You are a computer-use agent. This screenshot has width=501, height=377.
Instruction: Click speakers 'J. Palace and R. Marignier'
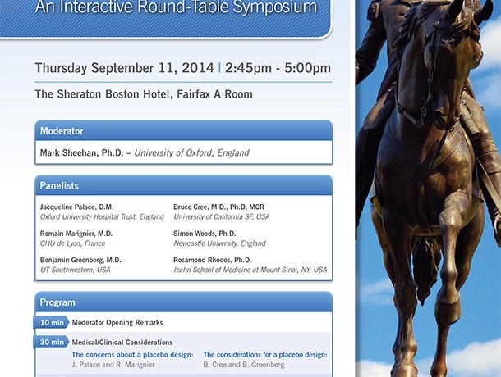[x=113, y=365]
